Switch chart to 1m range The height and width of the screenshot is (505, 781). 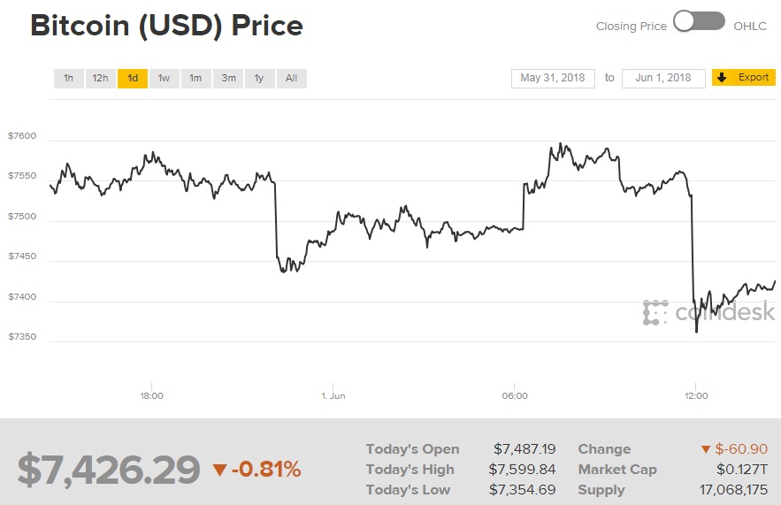tap(195, 79)
